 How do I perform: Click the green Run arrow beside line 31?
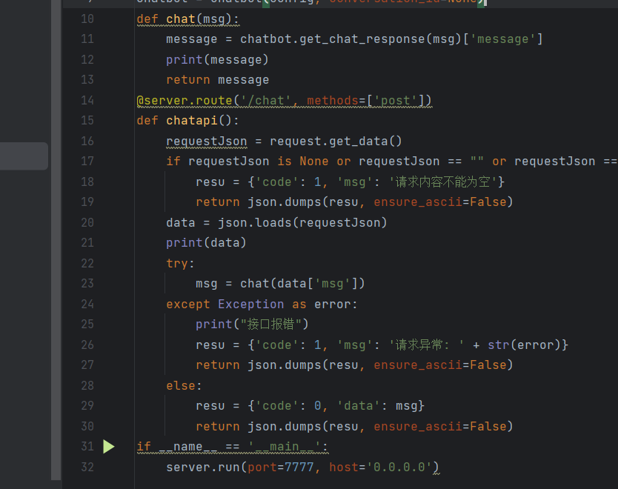pyautogui.click(x=108, y=446)
